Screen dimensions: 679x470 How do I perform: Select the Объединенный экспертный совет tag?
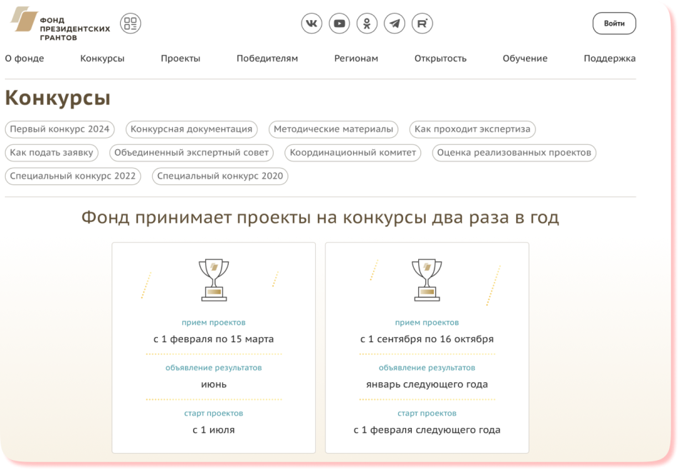tap(192, 152)
